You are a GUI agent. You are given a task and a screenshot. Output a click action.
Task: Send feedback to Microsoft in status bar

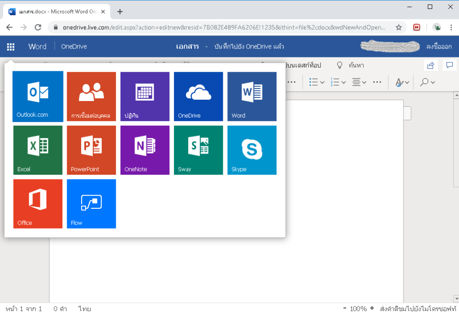[418, 308]
